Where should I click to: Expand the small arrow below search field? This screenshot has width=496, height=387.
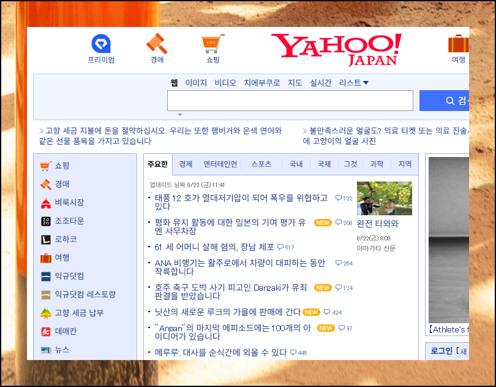pos(179,115)
